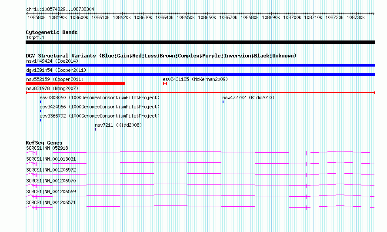Click the blue marker under nsv472782
387x232 pixels.
tap(223, 102)
